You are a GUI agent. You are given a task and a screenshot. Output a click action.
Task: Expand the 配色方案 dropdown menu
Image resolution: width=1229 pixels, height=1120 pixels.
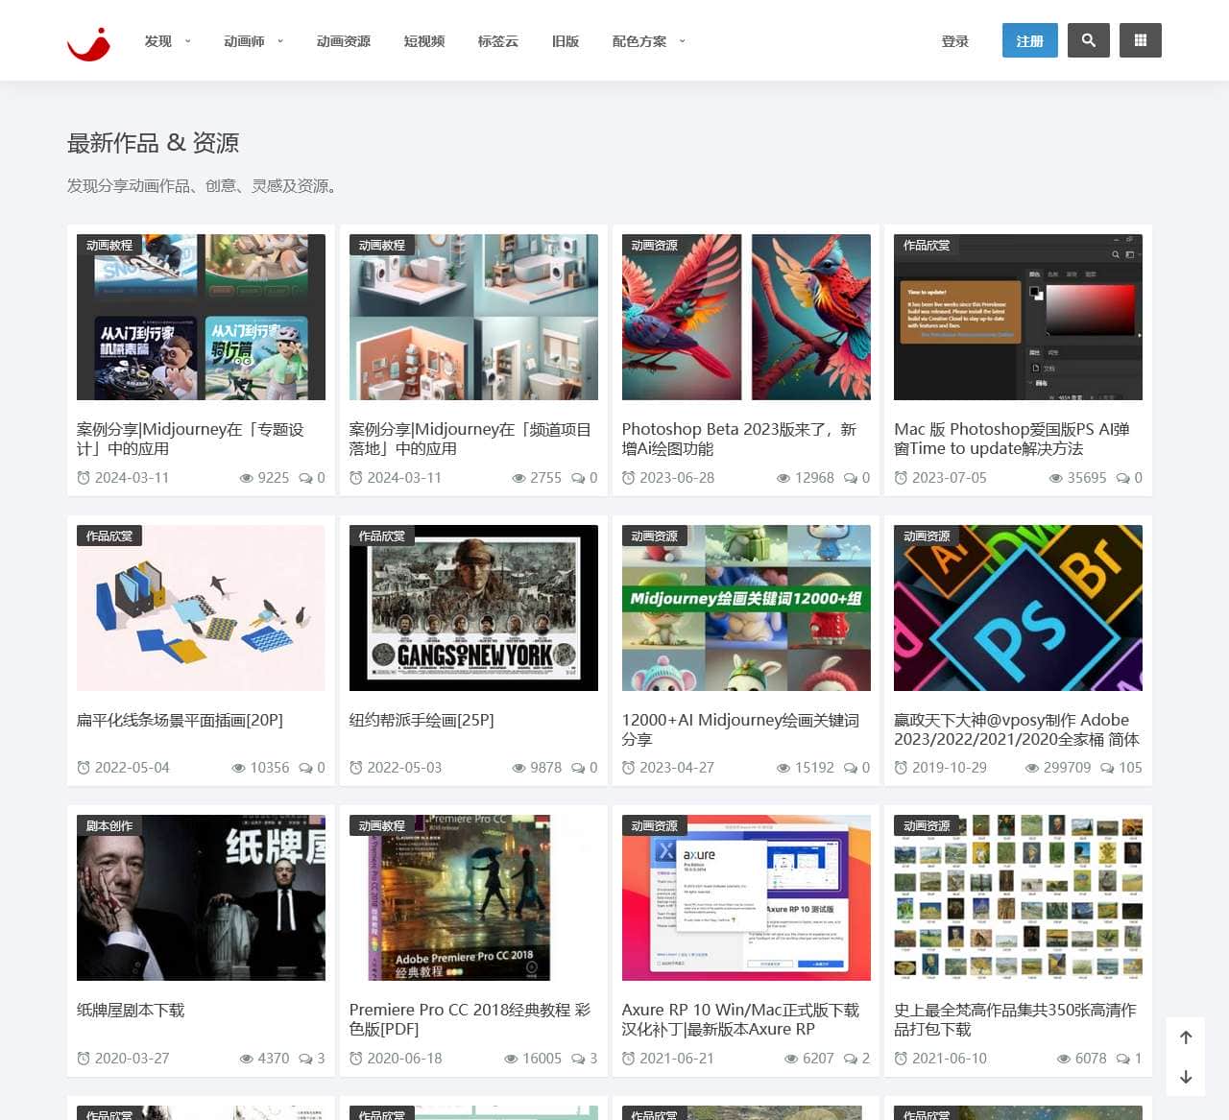pyautogui.click(x=648, y=41)
